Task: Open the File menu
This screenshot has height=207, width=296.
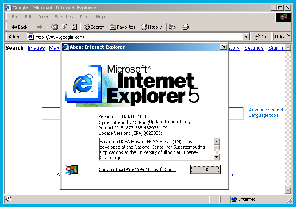Action: pos(15,17)
